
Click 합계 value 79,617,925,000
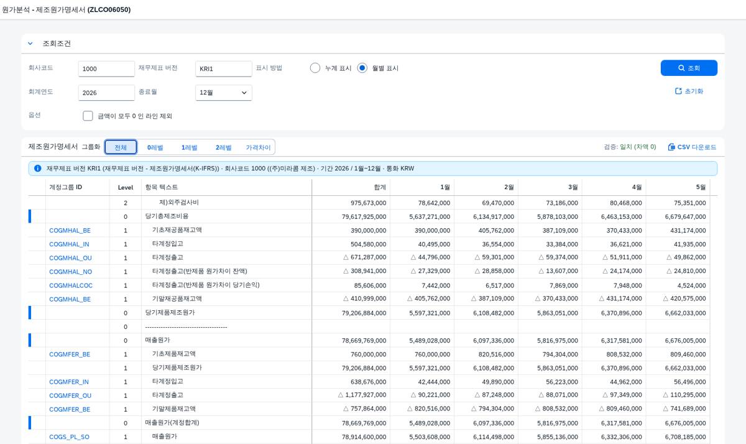pyautogui.click(x=364, y=217)
